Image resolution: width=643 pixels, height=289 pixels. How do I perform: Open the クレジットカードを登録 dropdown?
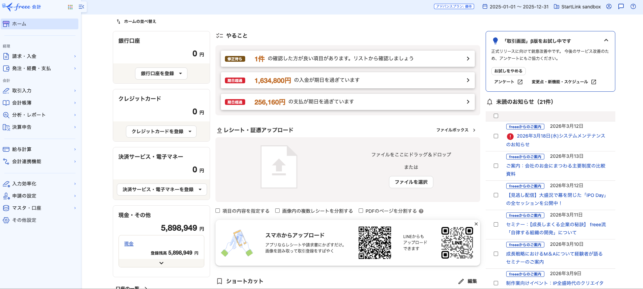point(161,132)
